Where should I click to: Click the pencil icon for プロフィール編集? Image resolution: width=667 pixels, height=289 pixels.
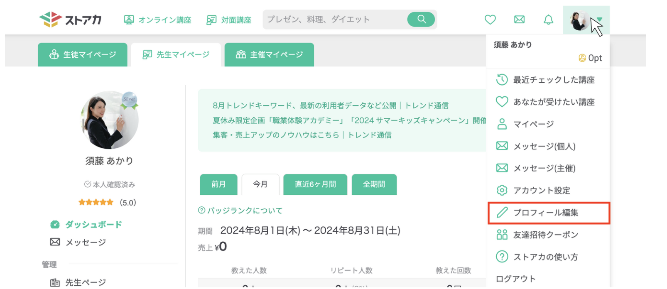point(502,212)
